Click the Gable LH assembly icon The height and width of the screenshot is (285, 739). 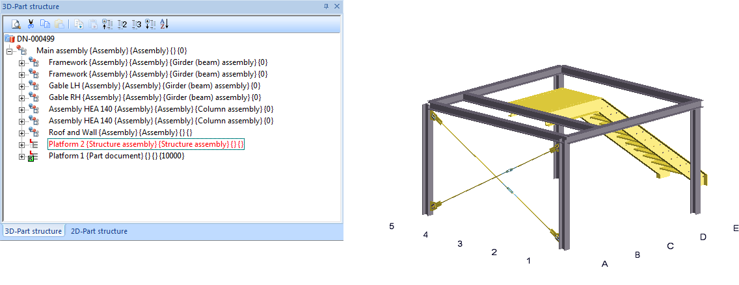pyautogui.click(x=34, y=85)
